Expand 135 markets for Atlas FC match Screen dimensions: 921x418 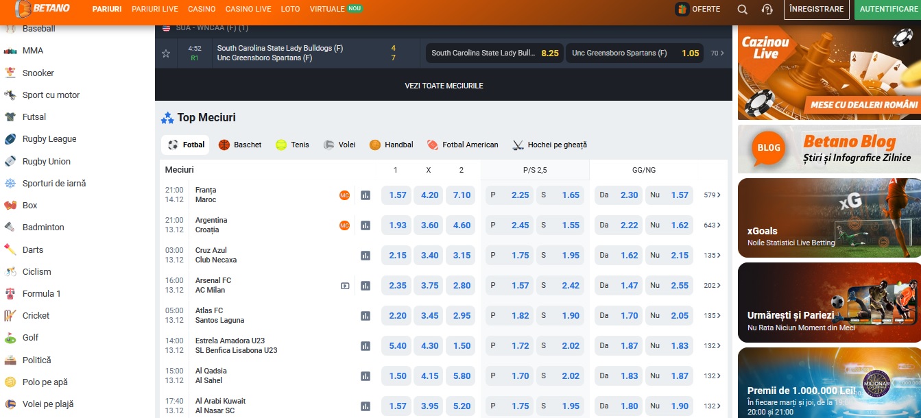713,316
